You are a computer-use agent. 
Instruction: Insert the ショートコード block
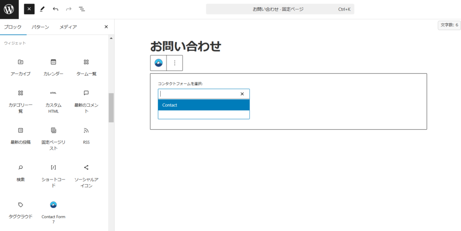(x=53, y=176)
